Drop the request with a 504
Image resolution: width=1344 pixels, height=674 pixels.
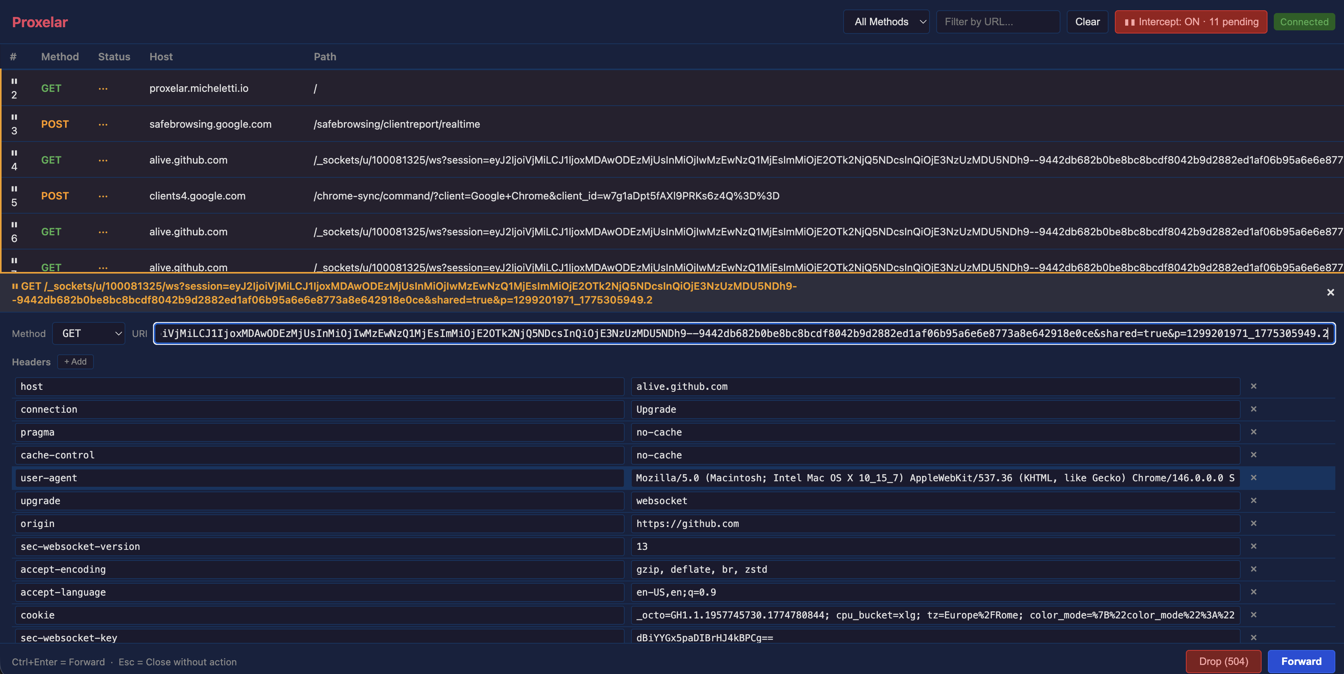1223,661
